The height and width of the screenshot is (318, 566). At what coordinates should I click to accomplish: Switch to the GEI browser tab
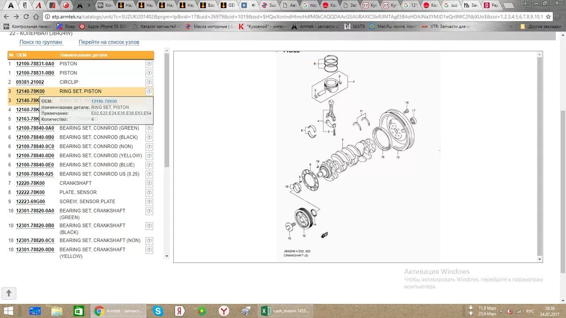(x=228, y=5)
